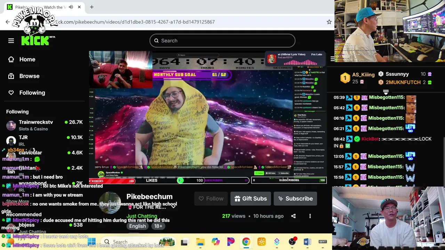Open Task View from taskbar
The width and height of the screenshot is (445, 250).
click(184, 242)
